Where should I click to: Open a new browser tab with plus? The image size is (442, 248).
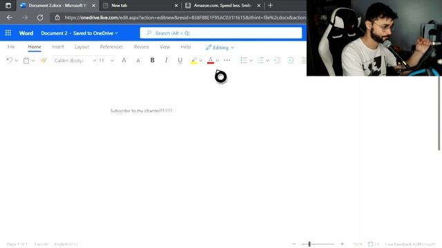[270, 6]
